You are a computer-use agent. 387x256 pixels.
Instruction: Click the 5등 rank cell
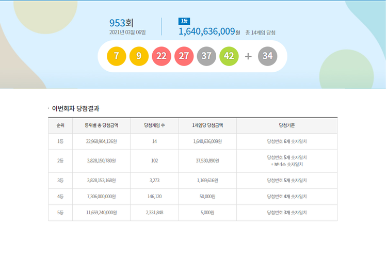tap(60, 213)
